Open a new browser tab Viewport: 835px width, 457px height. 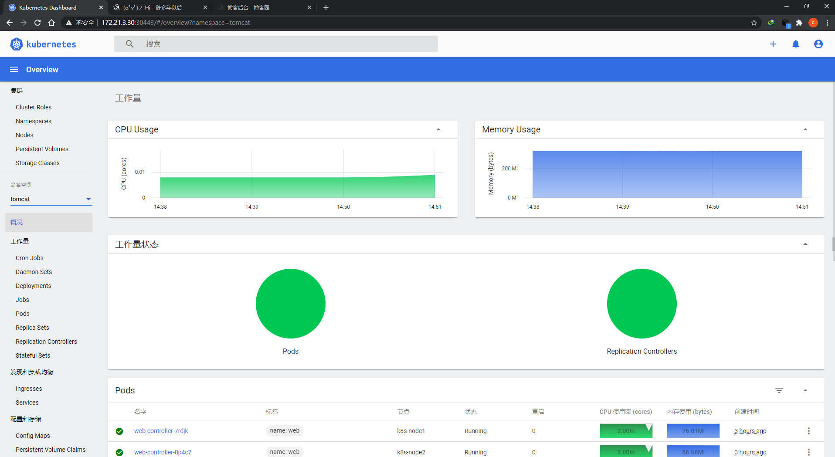point(326,7)
